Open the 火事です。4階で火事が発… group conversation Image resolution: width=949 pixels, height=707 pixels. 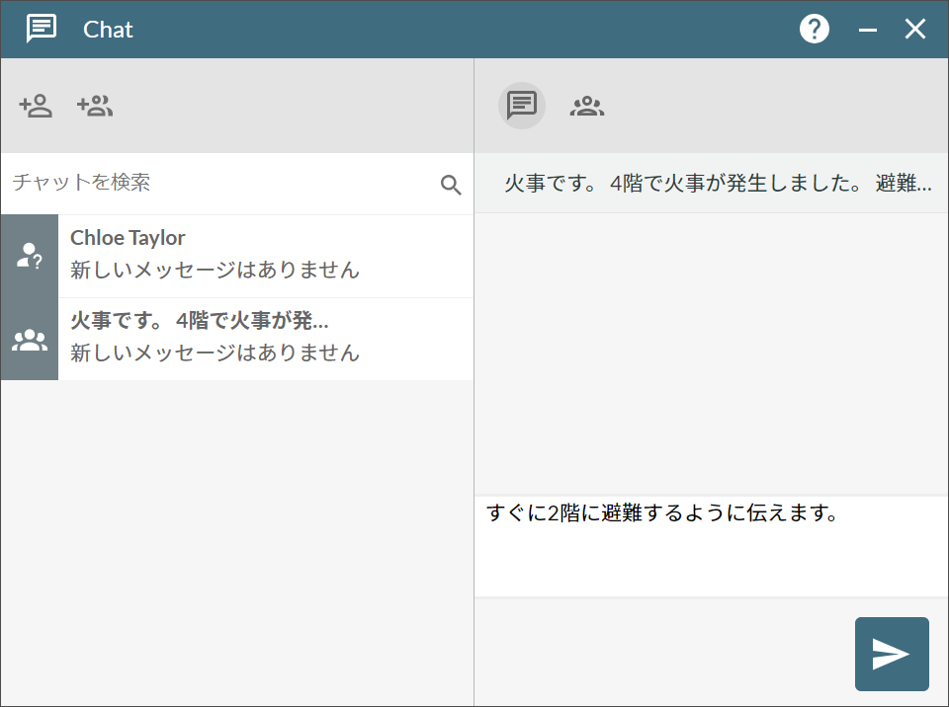266,340
